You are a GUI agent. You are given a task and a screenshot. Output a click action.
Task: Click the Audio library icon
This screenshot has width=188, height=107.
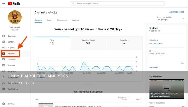(x=3, y=89)
